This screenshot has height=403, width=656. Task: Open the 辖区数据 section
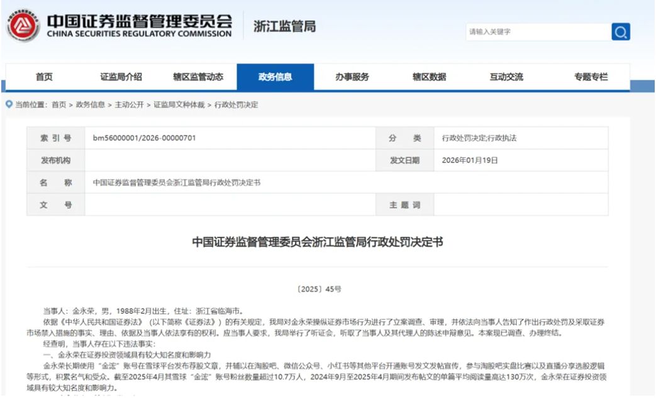pyautogui.click(x=430, y=76)
